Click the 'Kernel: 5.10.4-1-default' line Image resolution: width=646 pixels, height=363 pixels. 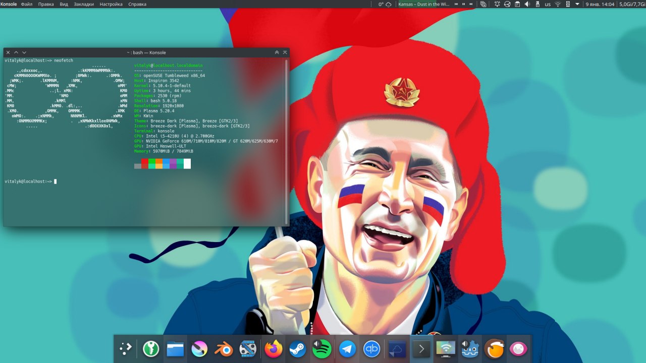pos(164,85)
